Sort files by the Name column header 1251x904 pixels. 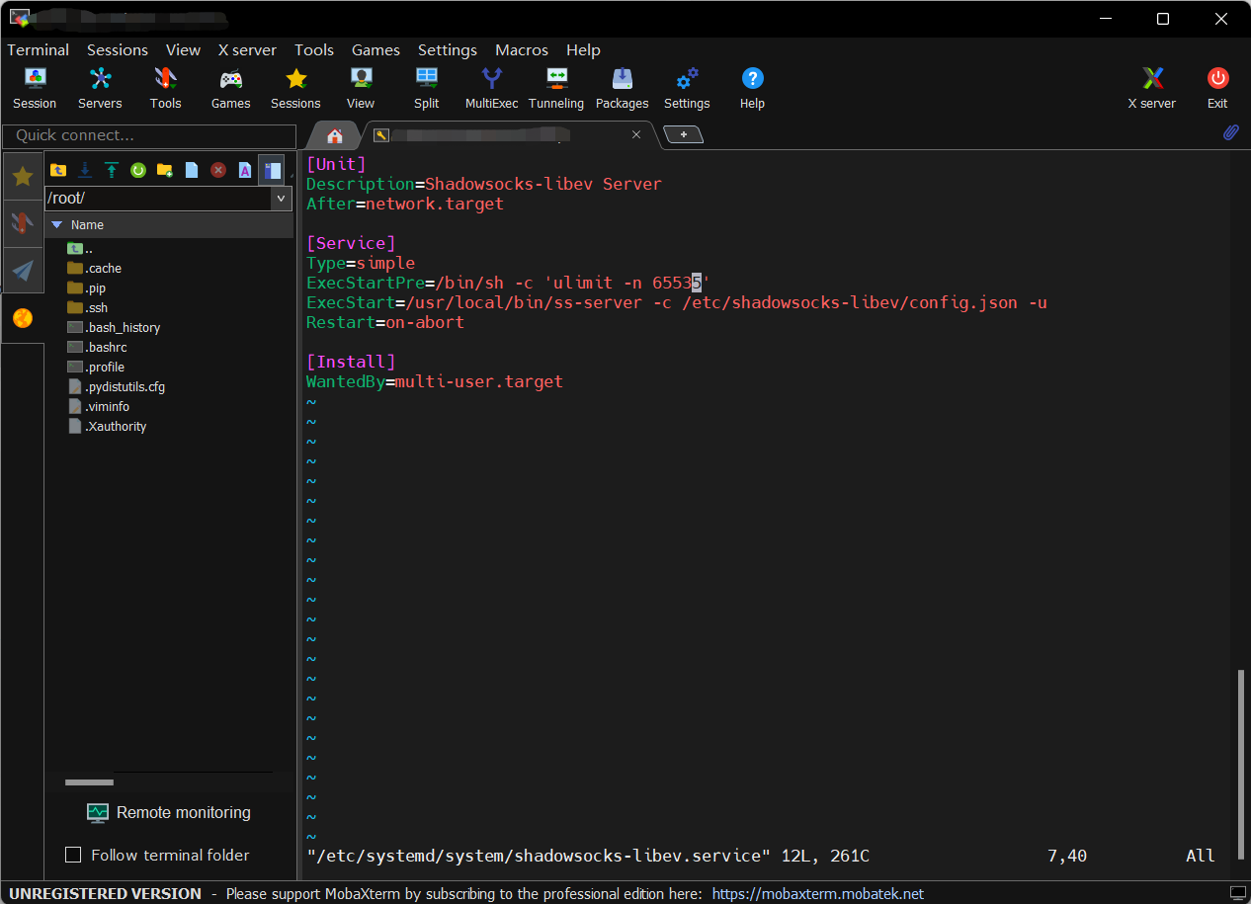pos(169,225)
